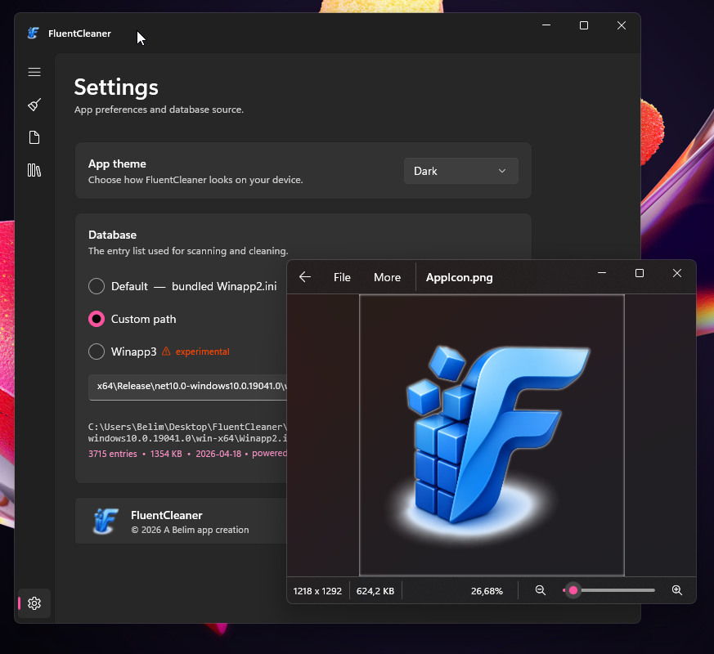
Task: Open Settings gear in FluentCleaner sidebar
Action: pos(34,603)
